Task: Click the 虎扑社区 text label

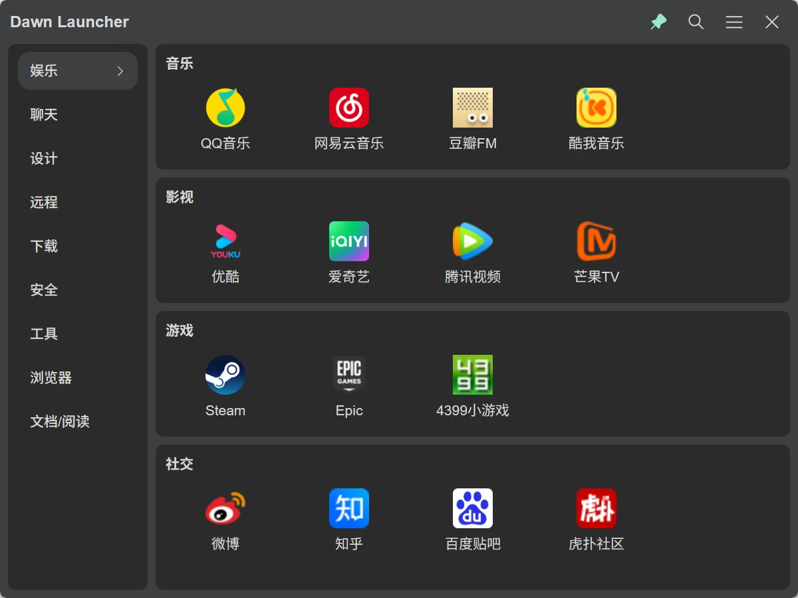Action: 597,544
